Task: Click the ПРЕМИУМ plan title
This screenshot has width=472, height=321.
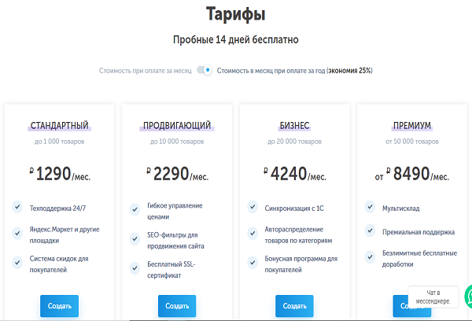Action: [412, 125]
